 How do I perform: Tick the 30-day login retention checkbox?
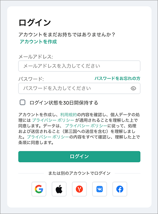23,102
